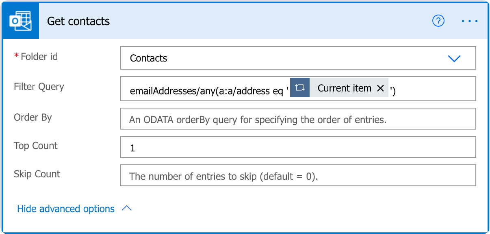Click the Hide advanced options link
This screenshot has width=490, height=234.
[66, 209]
